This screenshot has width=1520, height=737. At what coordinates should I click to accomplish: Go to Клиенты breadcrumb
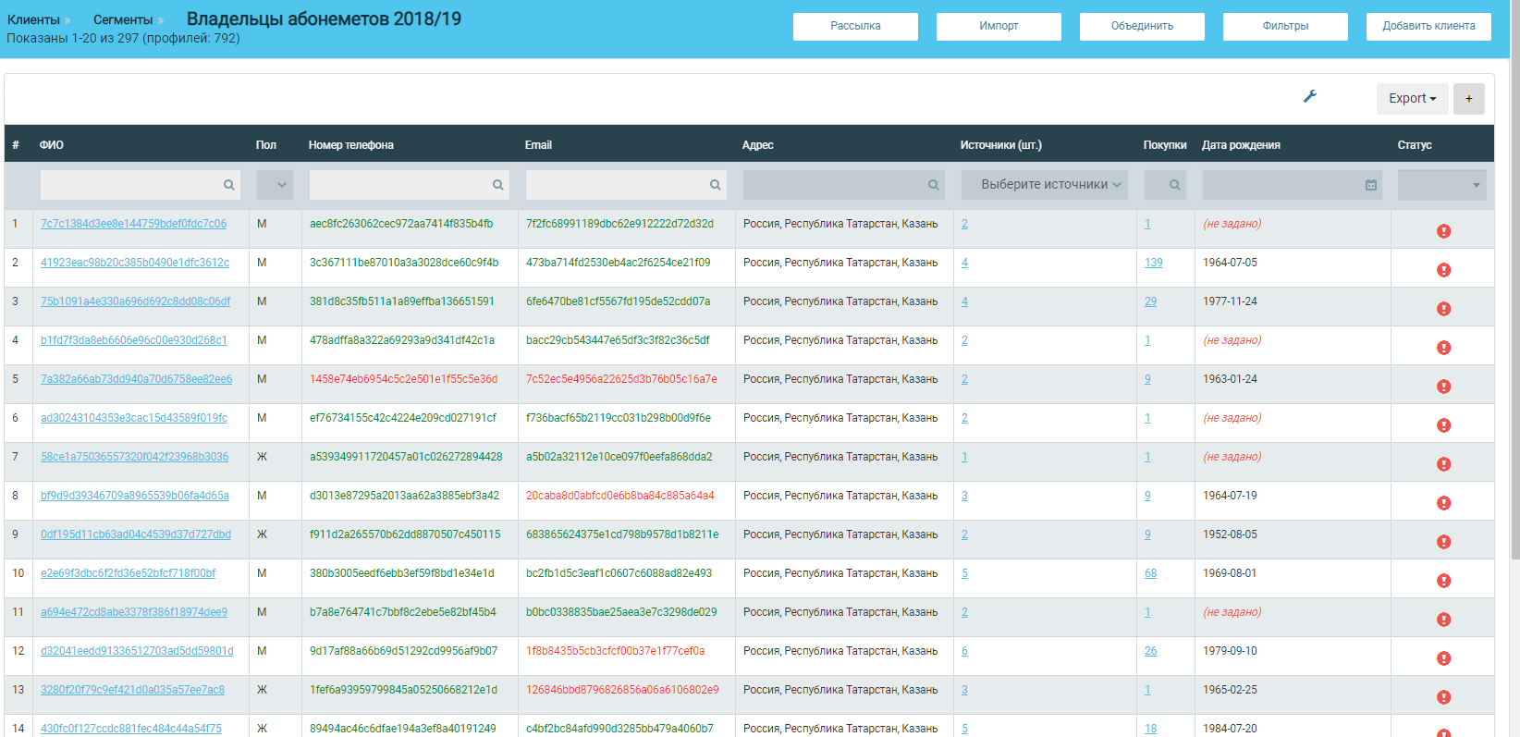(33, 19)
